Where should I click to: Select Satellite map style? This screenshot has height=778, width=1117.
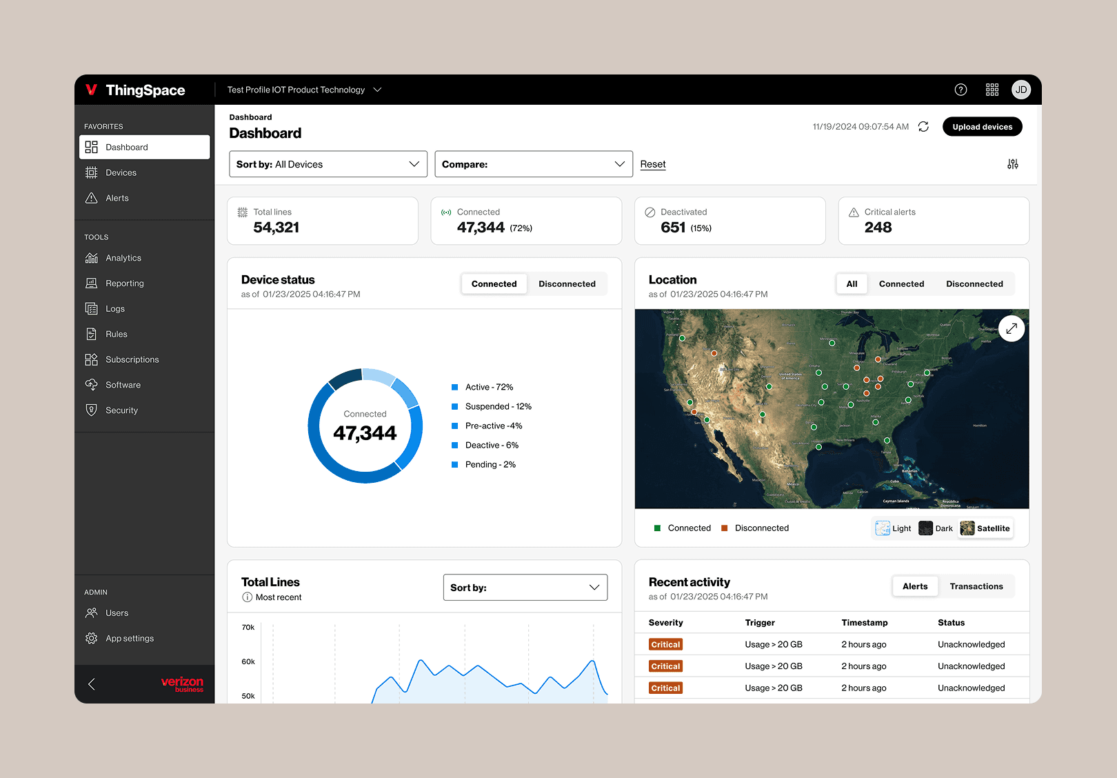coord(985,528)
